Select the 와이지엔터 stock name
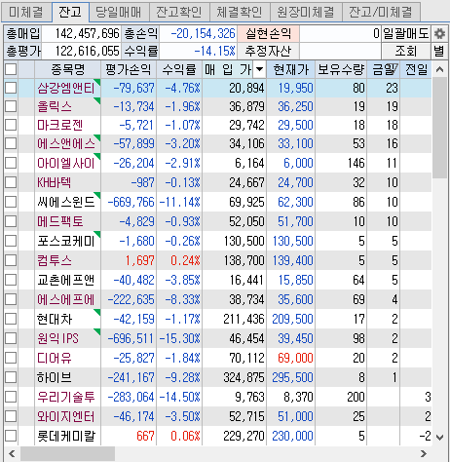The image size is (450, 462). pyautogui.click(x=66, y=416)
